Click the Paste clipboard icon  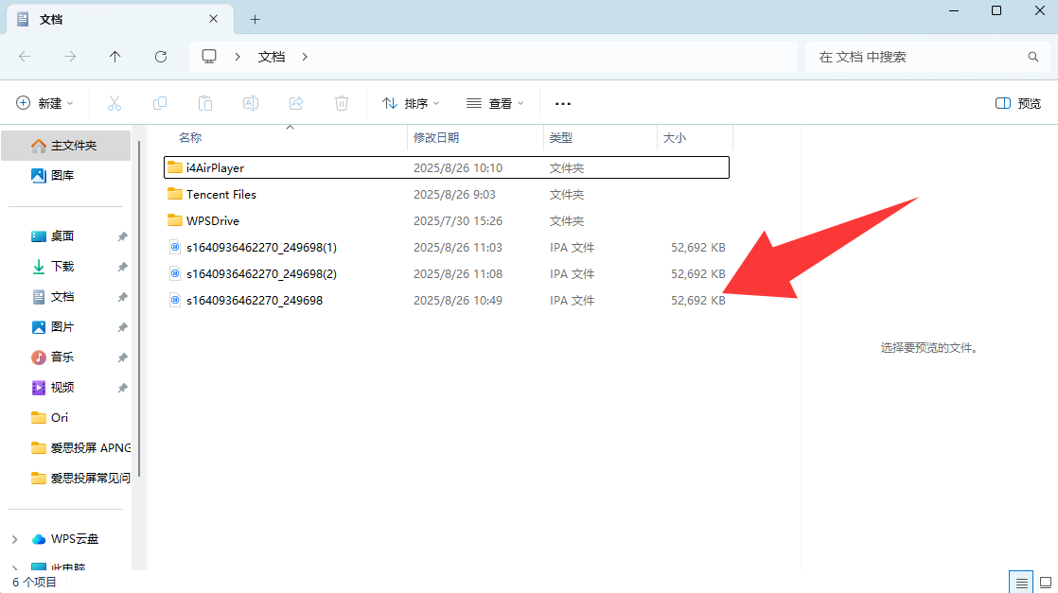tap(205, 103)
